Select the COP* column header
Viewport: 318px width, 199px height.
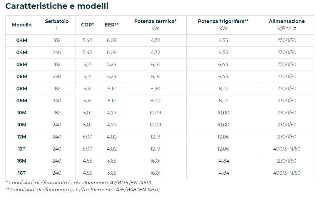87,25
